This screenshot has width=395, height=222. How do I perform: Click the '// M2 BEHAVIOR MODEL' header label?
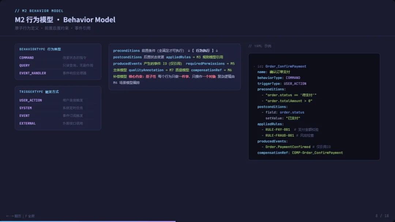pyautogui.click(x=39, y=11)
